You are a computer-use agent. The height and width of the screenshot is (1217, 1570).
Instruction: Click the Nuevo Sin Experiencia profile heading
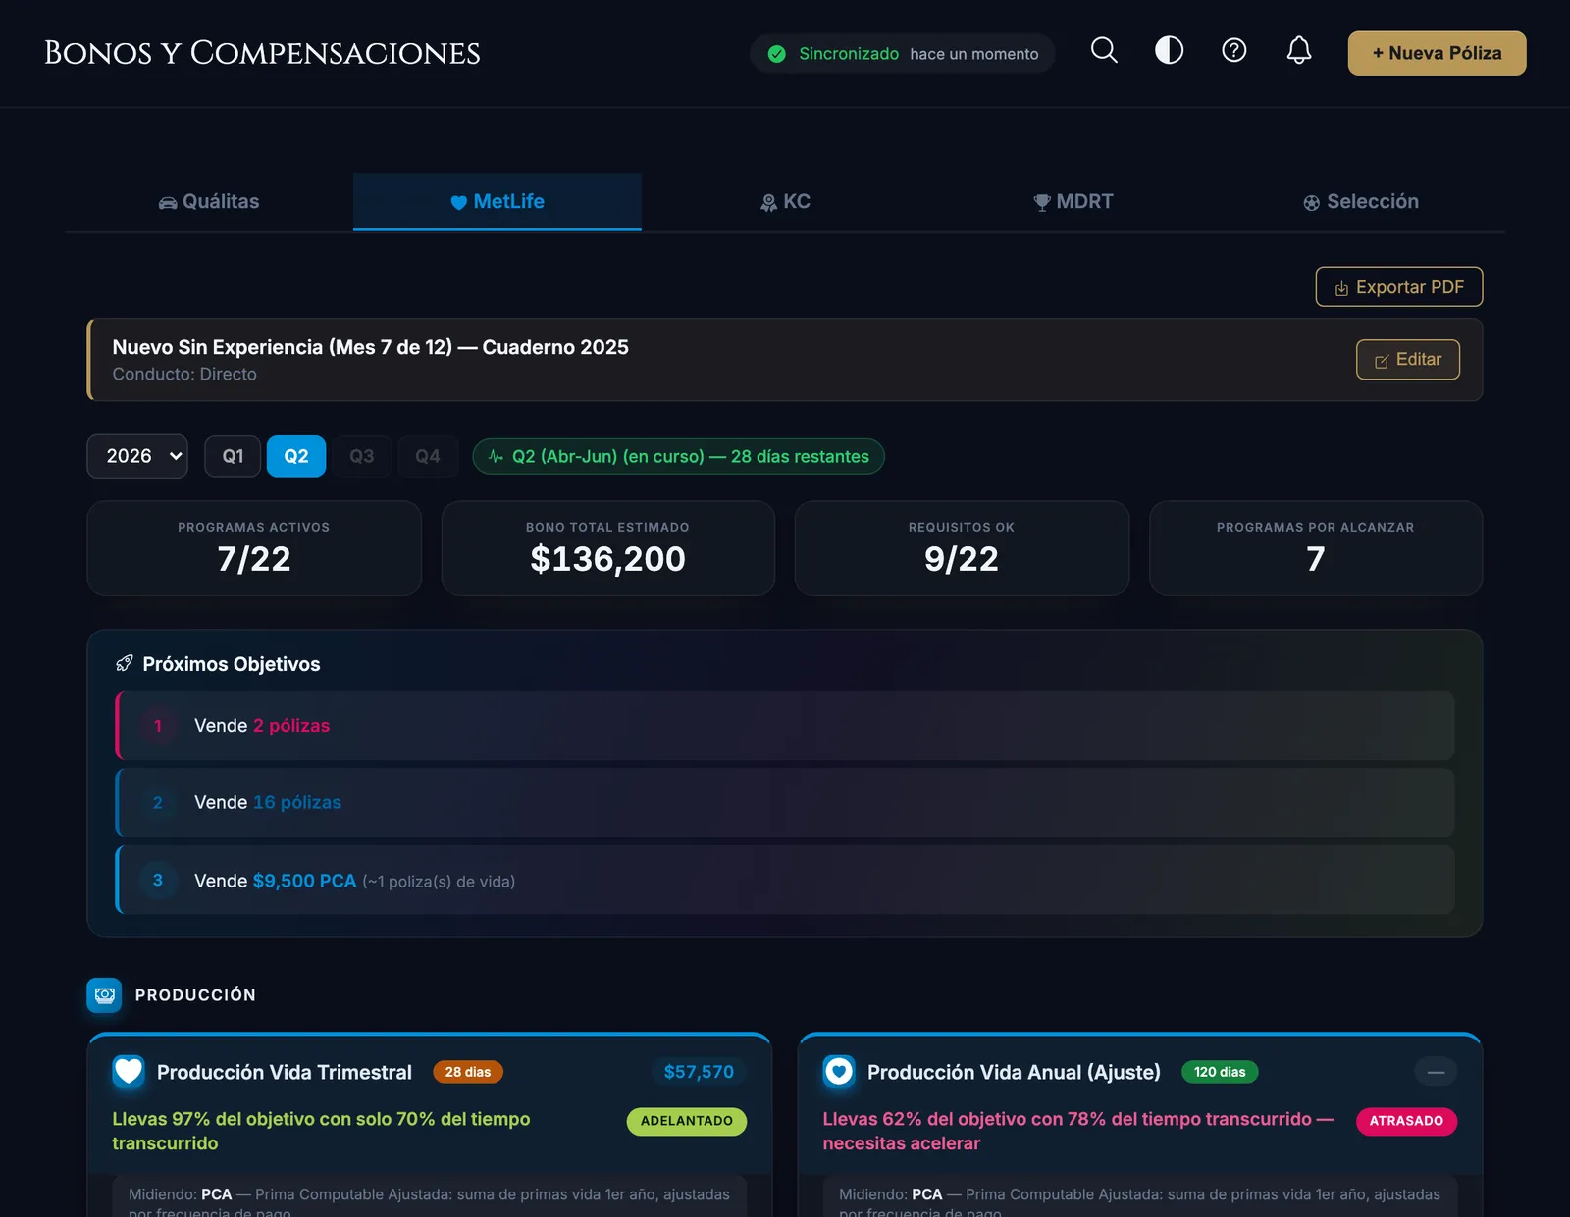[x=371, y=347]
